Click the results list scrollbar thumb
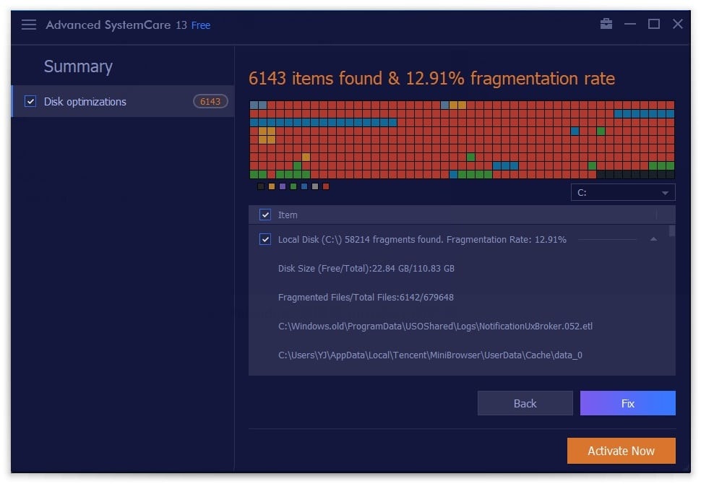 point(671,231)
